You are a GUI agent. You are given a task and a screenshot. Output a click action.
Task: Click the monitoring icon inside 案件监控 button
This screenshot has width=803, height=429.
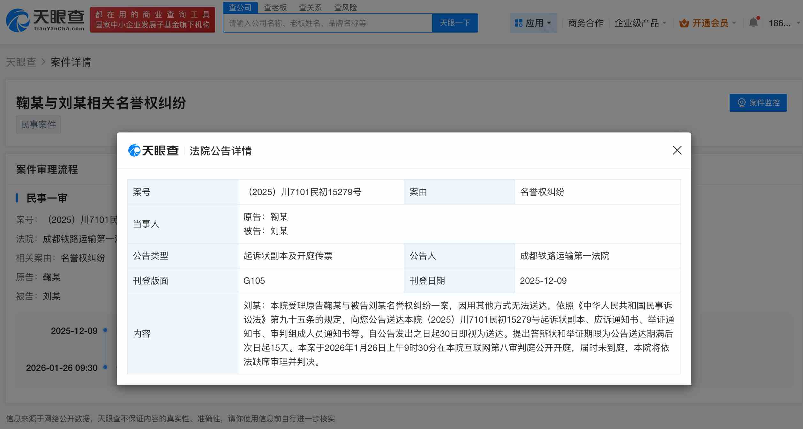pyautogui.click(x=741, y=103)
